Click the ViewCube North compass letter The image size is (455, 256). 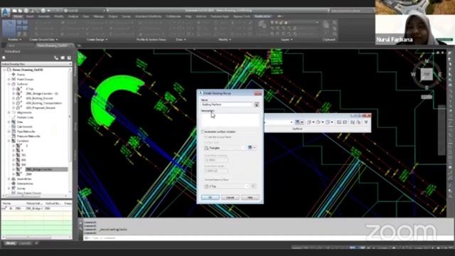[427, 61]
